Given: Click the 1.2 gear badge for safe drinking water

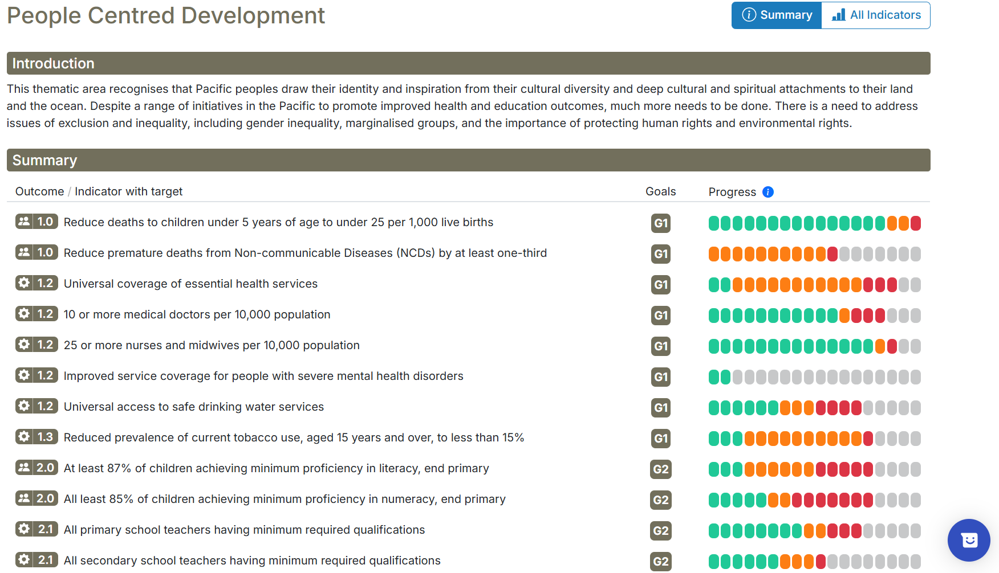Looking at the screenshot, I should (36, 406).
